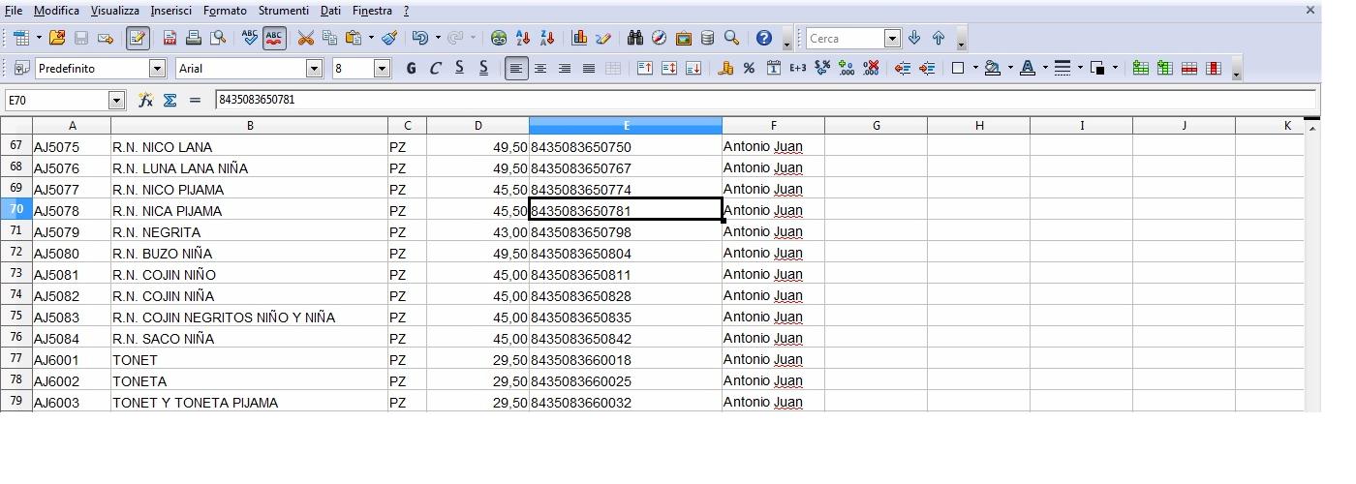Click the Paste icon
This screenshot has width=1356, height=484.
(x=354, y=38)
